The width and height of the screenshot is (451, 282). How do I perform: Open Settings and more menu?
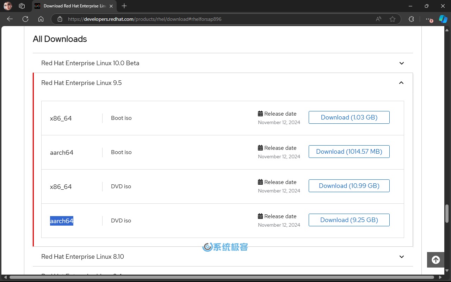click(428, 19)
